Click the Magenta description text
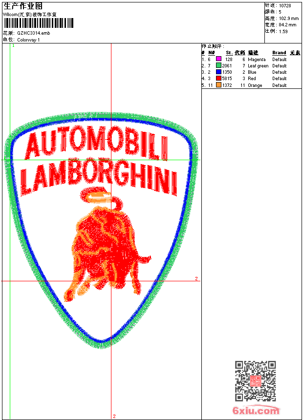Viewport: 303px width, 420px height. tap(257, 60)
